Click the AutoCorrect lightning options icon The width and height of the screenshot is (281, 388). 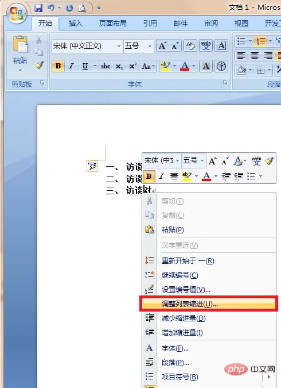point(92,166)
